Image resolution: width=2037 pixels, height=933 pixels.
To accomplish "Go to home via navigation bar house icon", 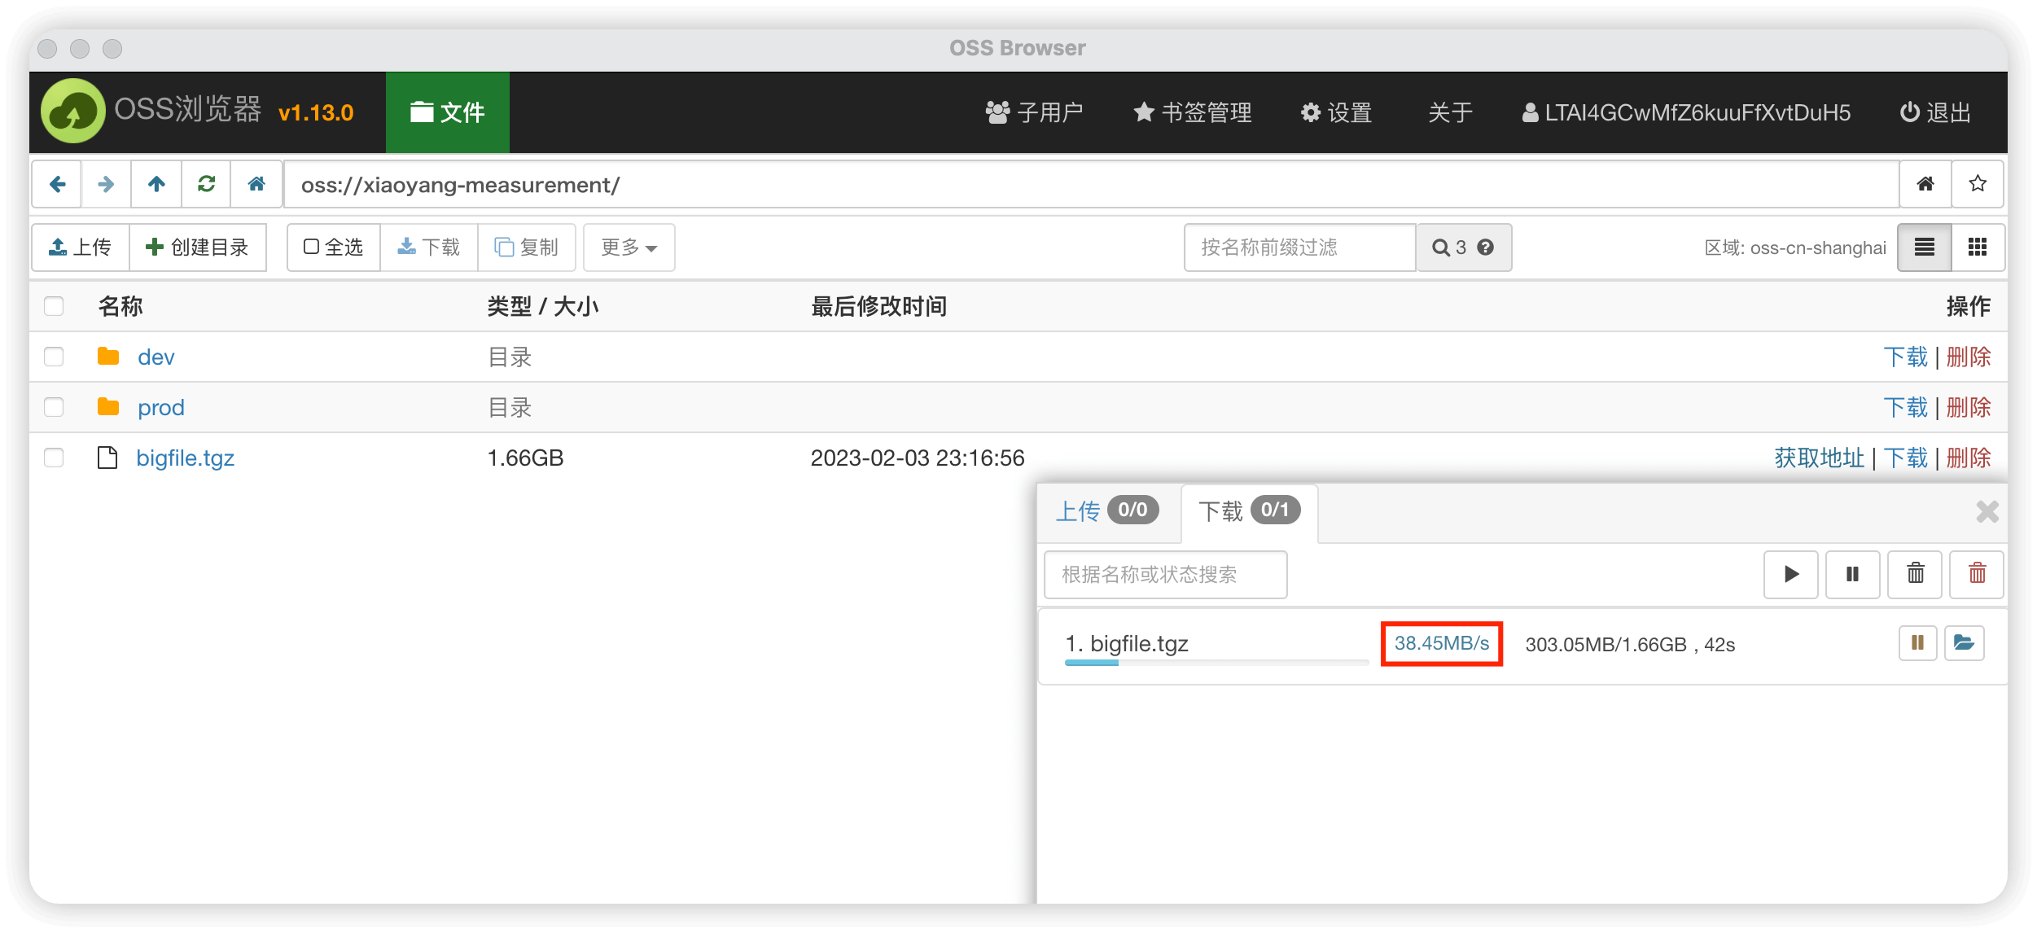I will click(256, 185).
